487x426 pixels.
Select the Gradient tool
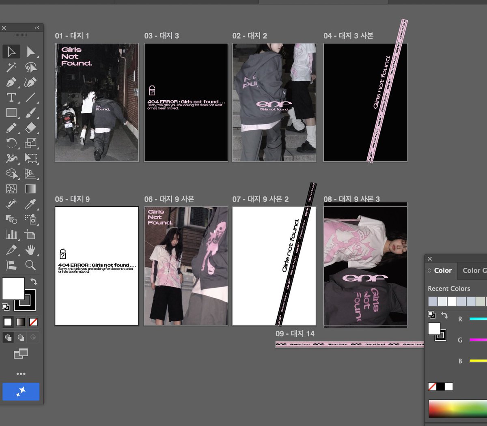(x=30, y=189)
